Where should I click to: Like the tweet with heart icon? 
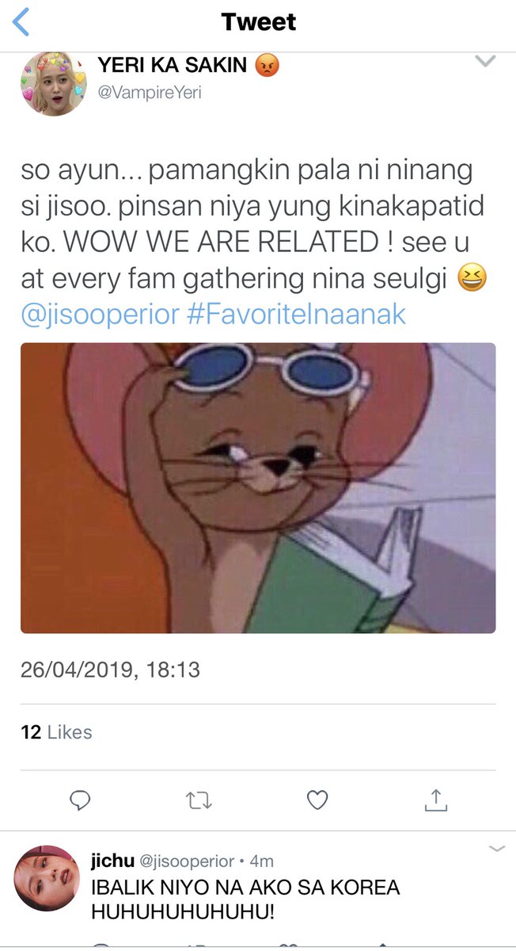coord(317,800)
